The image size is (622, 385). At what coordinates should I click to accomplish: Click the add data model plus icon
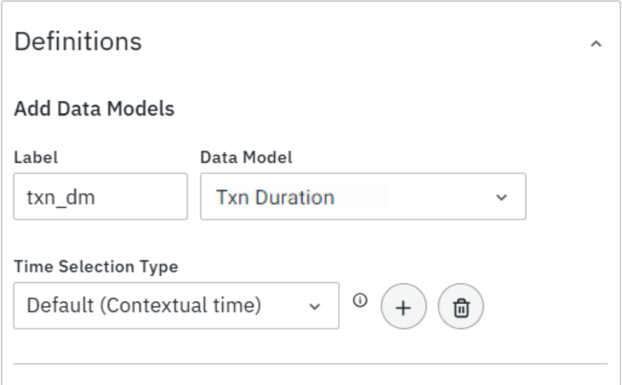(403, 306)
